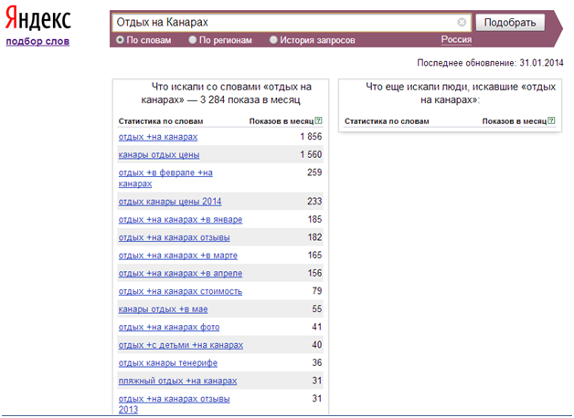The height and width of the screenshot is (418, 574).
Task: Open 'отдых +на канарах +в марте' link
Action: click(x=178, y=256)
